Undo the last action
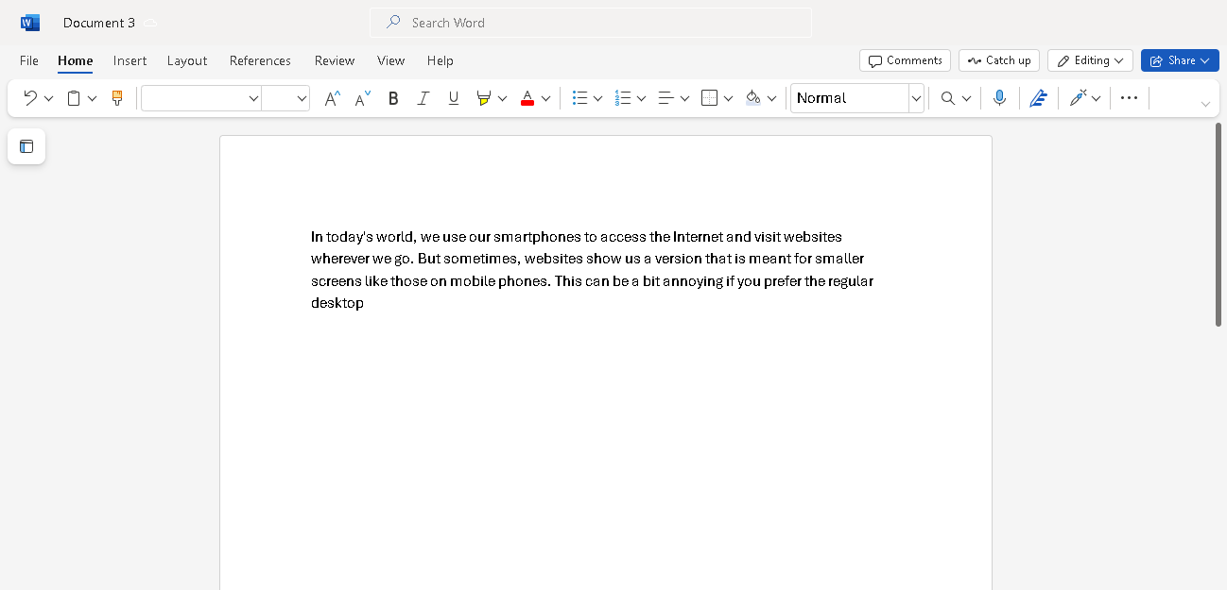This screenshot has height=590, width=1227. point(31,97)
